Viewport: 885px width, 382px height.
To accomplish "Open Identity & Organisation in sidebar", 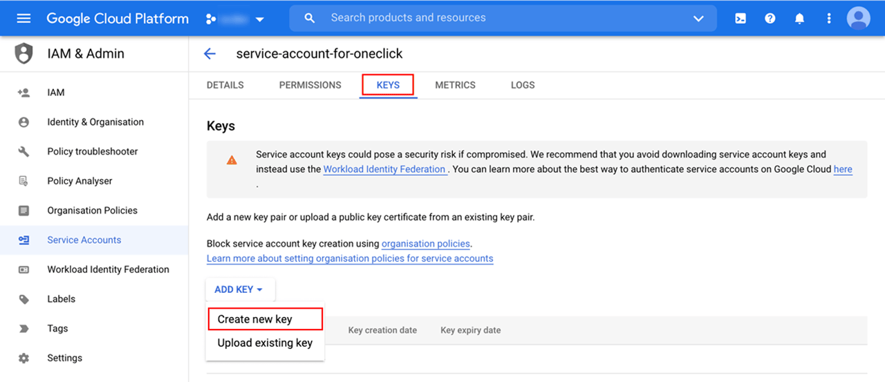I will click(x=94, y=122).
